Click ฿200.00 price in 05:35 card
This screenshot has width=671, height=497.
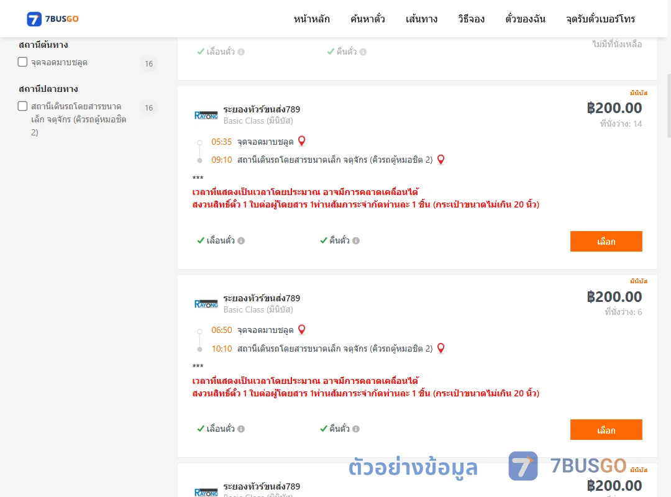click(x=614, y=108)
